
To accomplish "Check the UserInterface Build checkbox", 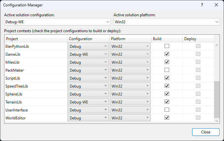I will tap(167, 110).
